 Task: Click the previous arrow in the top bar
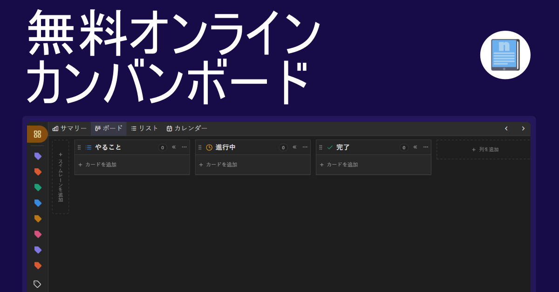tap(506, 128)
